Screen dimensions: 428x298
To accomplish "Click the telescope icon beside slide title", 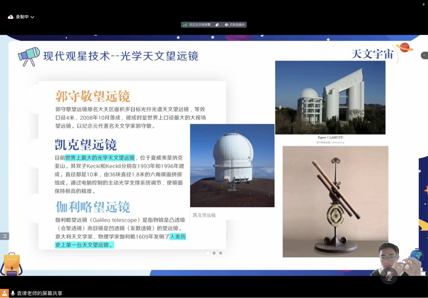I will (x=29, y=57).
